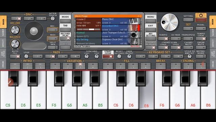Toggle Chord Scan Upper button
Viewport: 216px width, 122px height.
pos(175,47)
